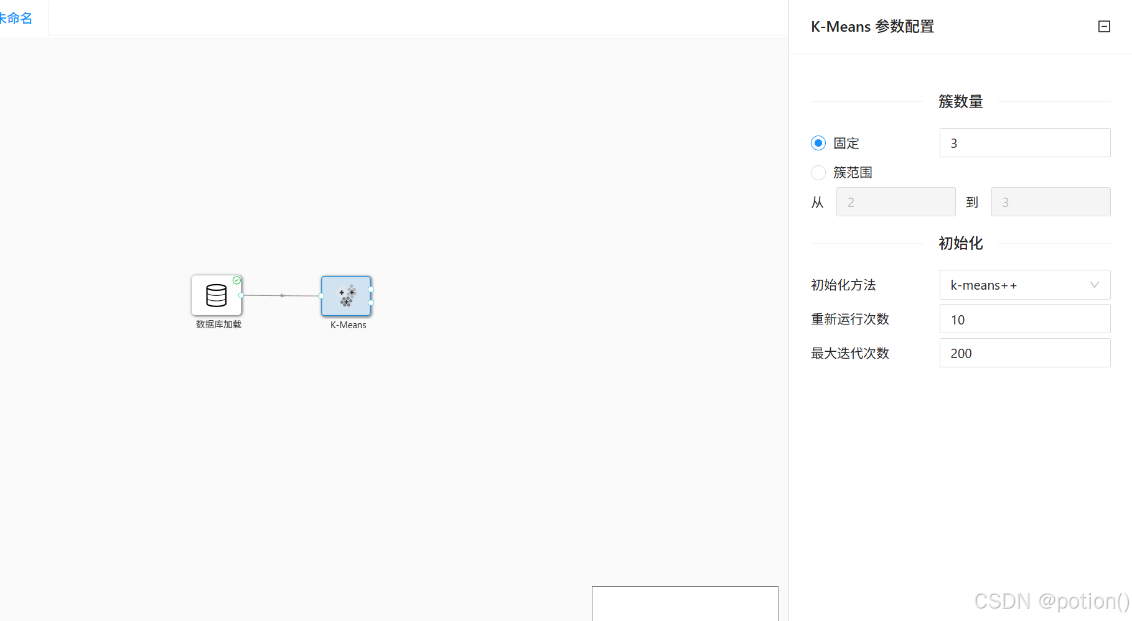The width and height of the screenshot is (1132, 621).
Task: Click the 重新运行次数 field showing 10
Action: (x=1025, y=319)
